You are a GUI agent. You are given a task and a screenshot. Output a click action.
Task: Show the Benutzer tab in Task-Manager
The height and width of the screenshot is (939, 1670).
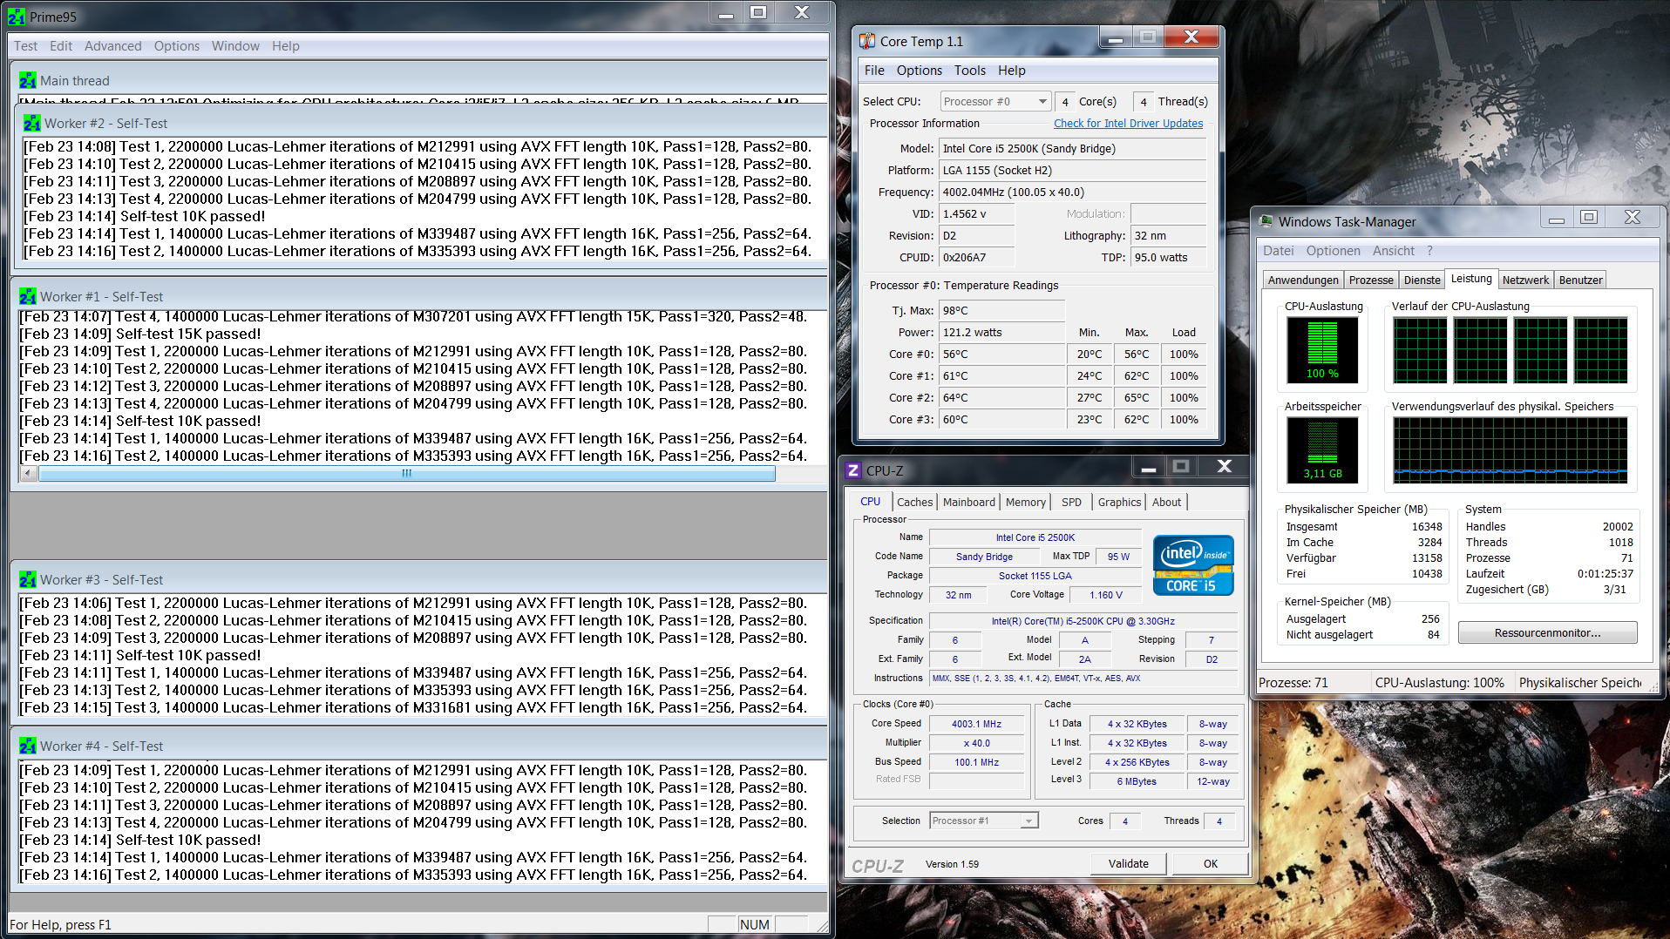[x=1580, y=280]
